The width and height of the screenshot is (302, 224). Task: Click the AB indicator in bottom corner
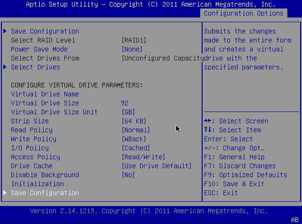pos(295,220)
